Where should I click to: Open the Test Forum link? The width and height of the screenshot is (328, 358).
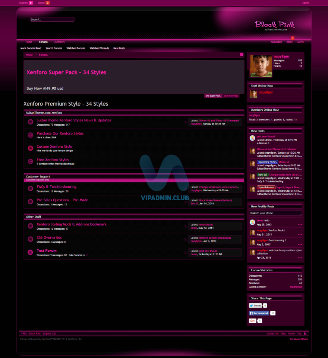click(x=47, y=251)
